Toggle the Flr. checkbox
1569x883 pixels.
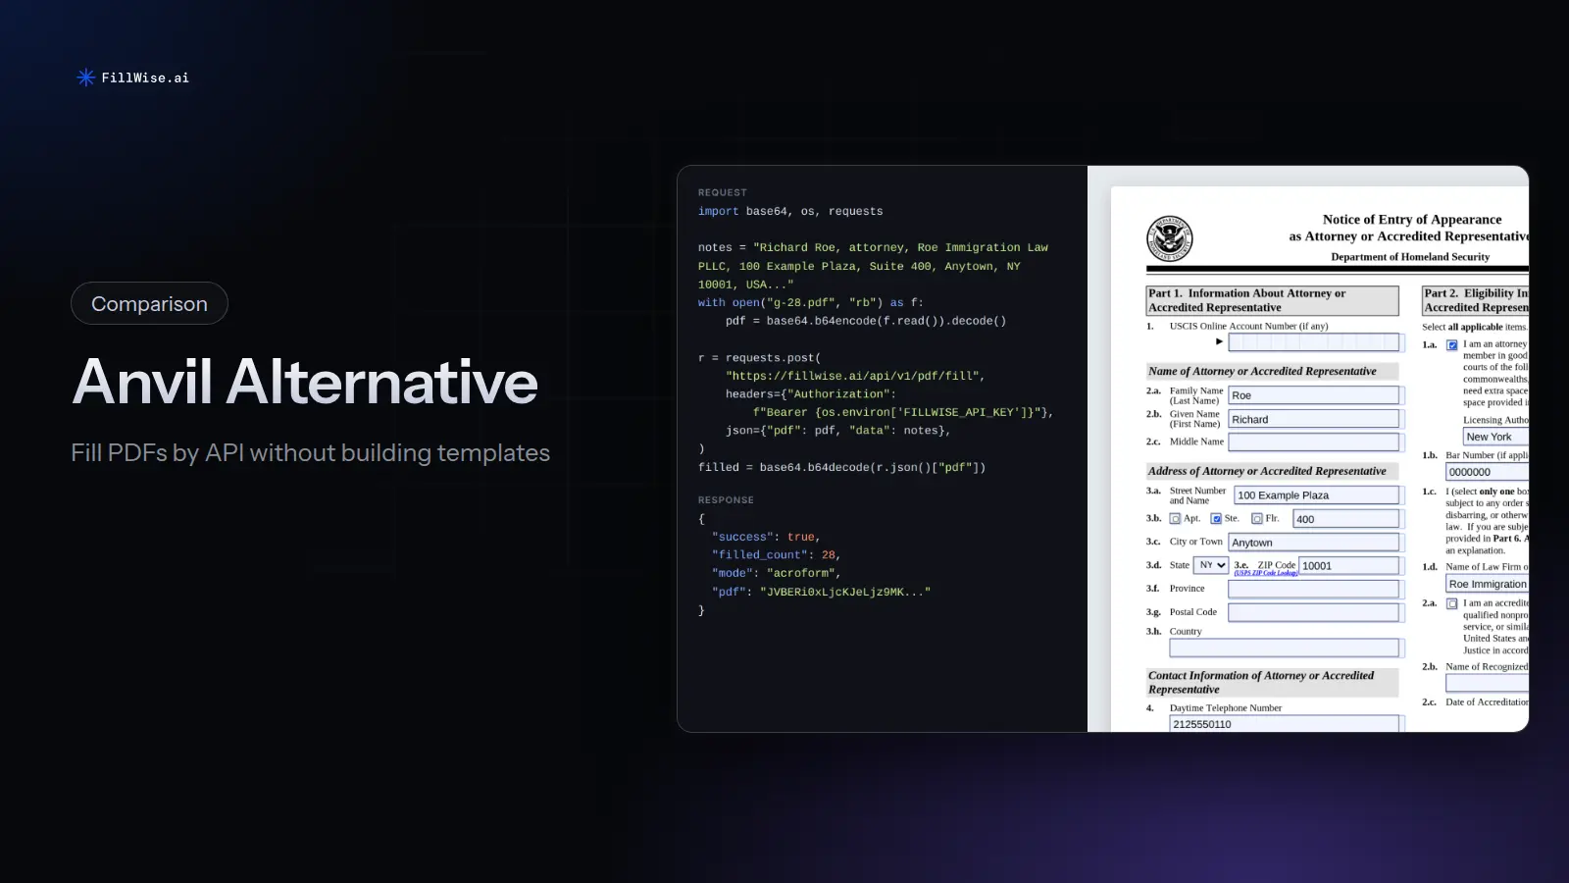[1257, 518]
